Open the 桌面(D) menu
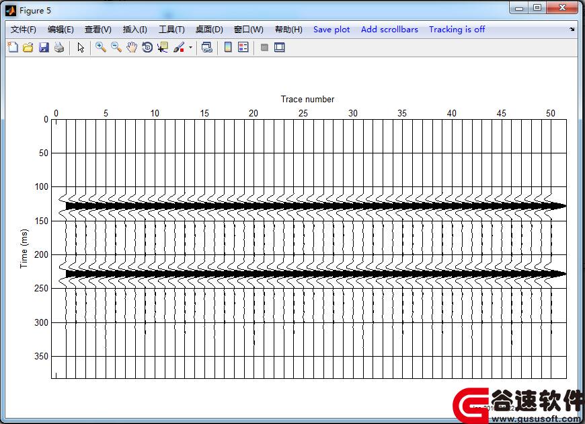Screen dimensions: 585x424 [209, 30]
